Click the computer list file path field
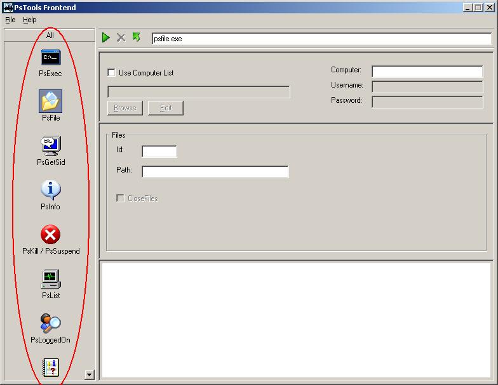 pyautogui.click(x=198, y=91)
